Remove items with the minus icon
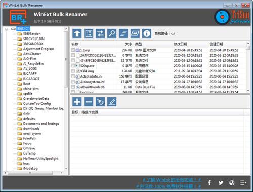 (89, 102)
